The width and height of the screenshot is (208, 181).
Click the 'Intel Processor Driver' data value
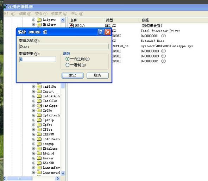[160, 31]
